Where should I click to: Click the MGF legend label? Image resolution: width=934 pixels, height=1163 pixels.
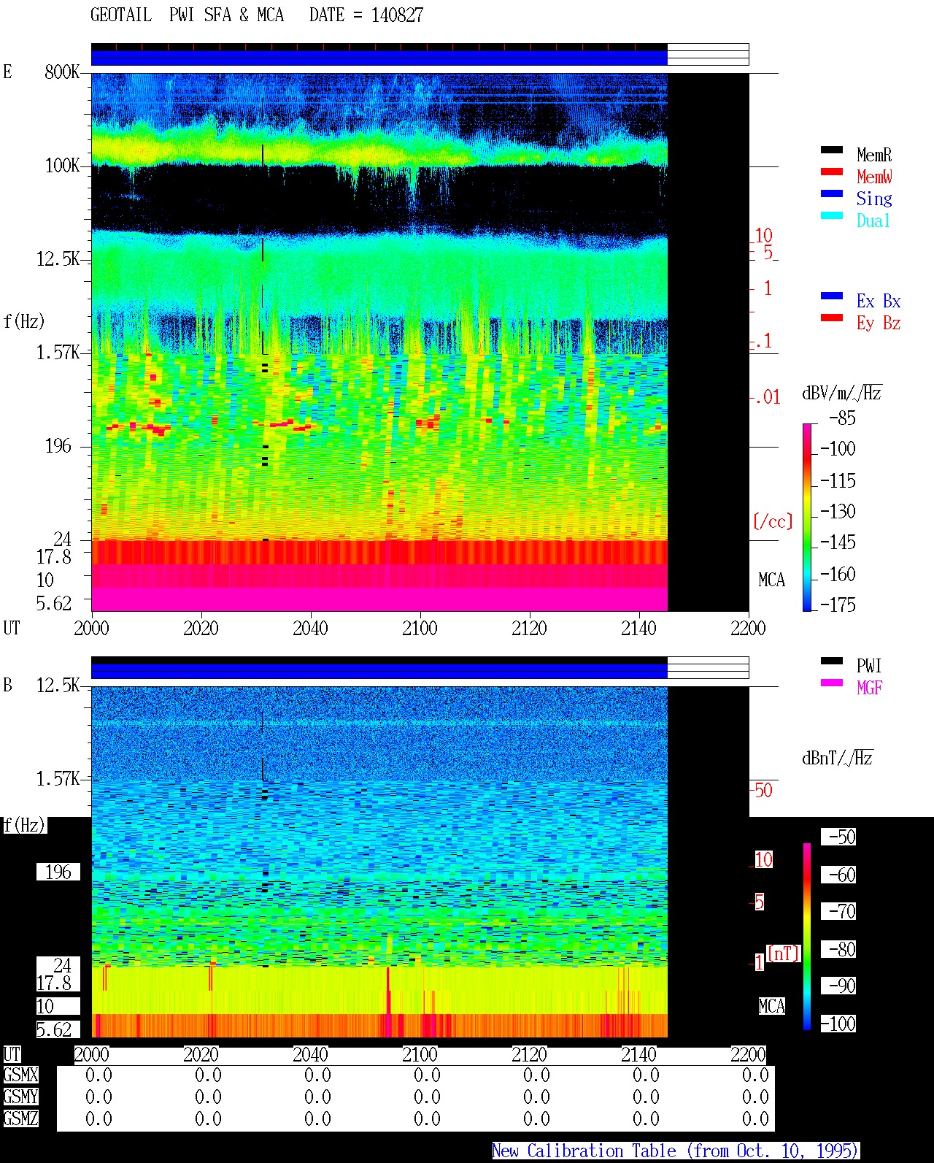click(870, 688)
